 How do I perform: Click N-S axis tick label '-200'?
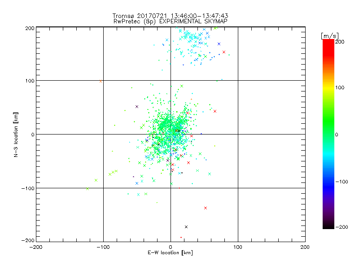coord(28,240)
